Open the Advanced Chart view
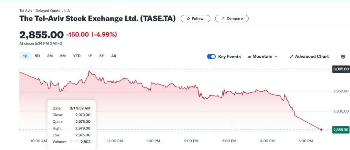Screen dimensions: 350x150 309,57
